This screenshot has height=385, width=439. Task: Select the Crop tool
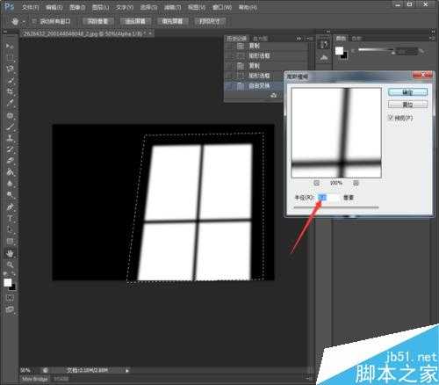click(x=10, y=91)
